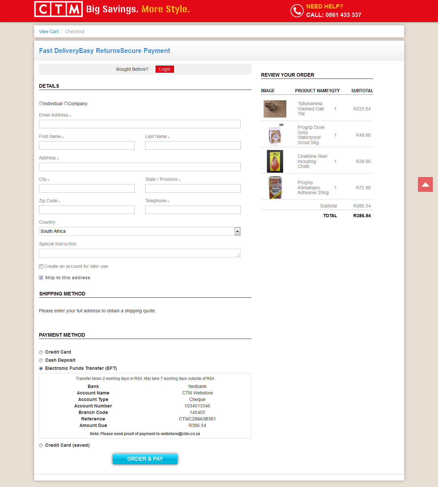Click Progrip Kilimanjaro Adhesive 20Kg name

click(x=313, y=188)
